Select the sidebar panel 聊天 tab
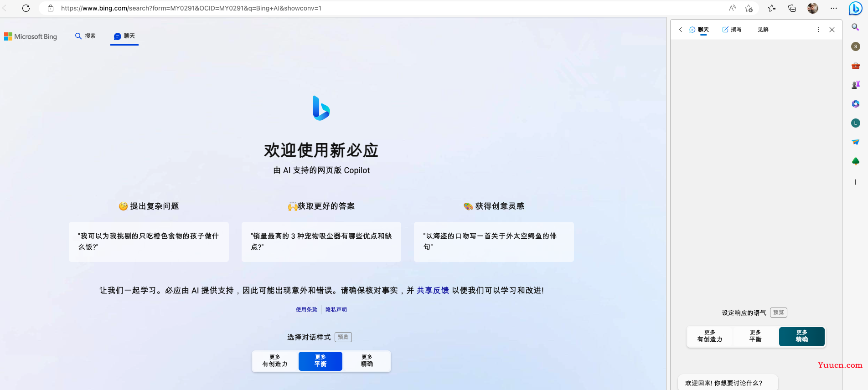Viewport: 868px width, 390px height. pos(699,30)
